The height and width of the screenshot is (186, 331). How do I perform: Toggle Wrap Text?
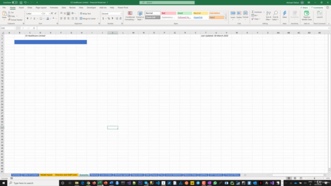coord(85,13)
